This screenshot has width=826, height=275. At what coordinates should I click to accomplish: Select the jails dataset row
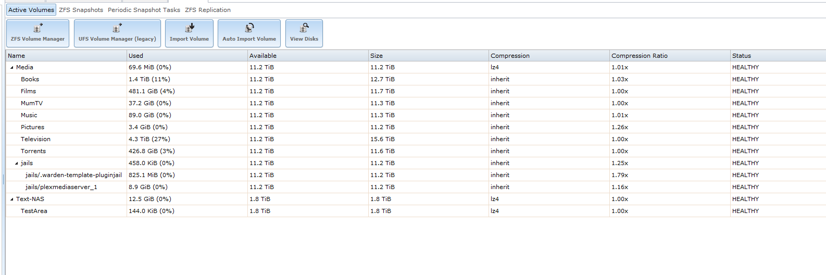416,163
